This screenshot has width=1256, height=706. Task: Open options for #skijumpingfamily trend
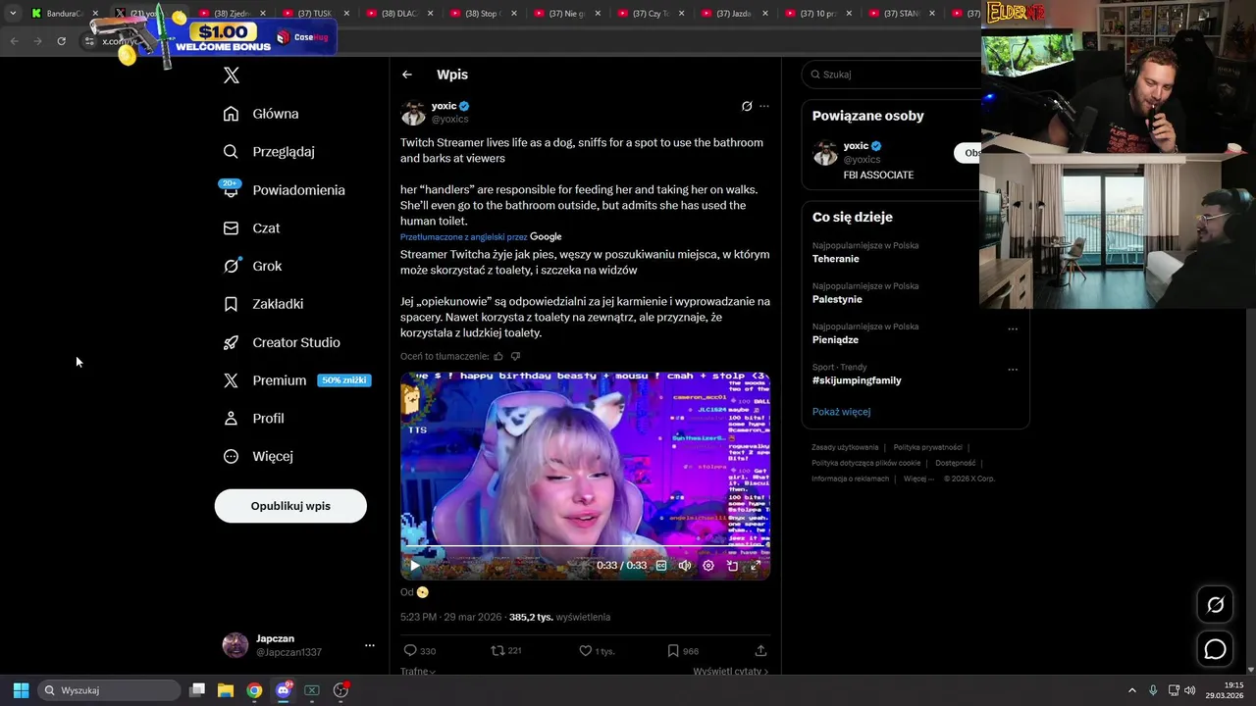(1013, 370)
